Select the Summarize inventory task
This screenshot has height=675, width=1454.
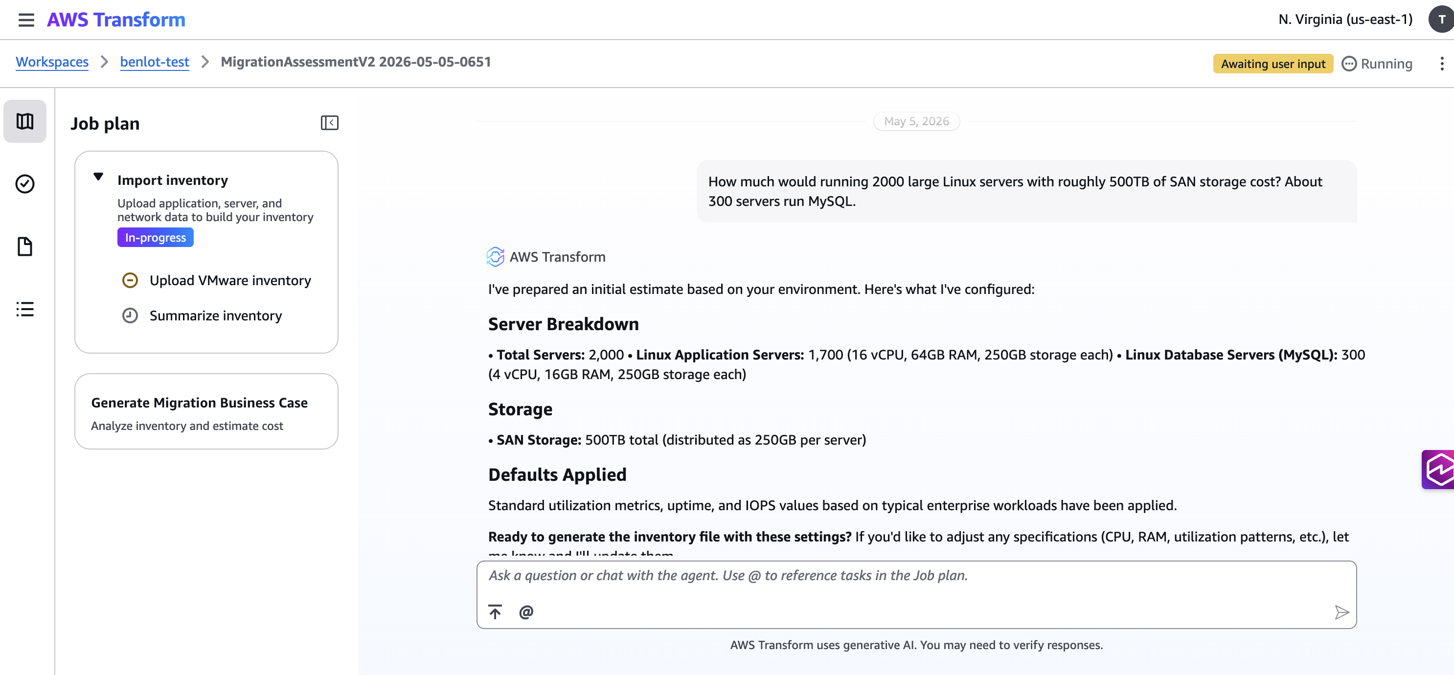216,315
